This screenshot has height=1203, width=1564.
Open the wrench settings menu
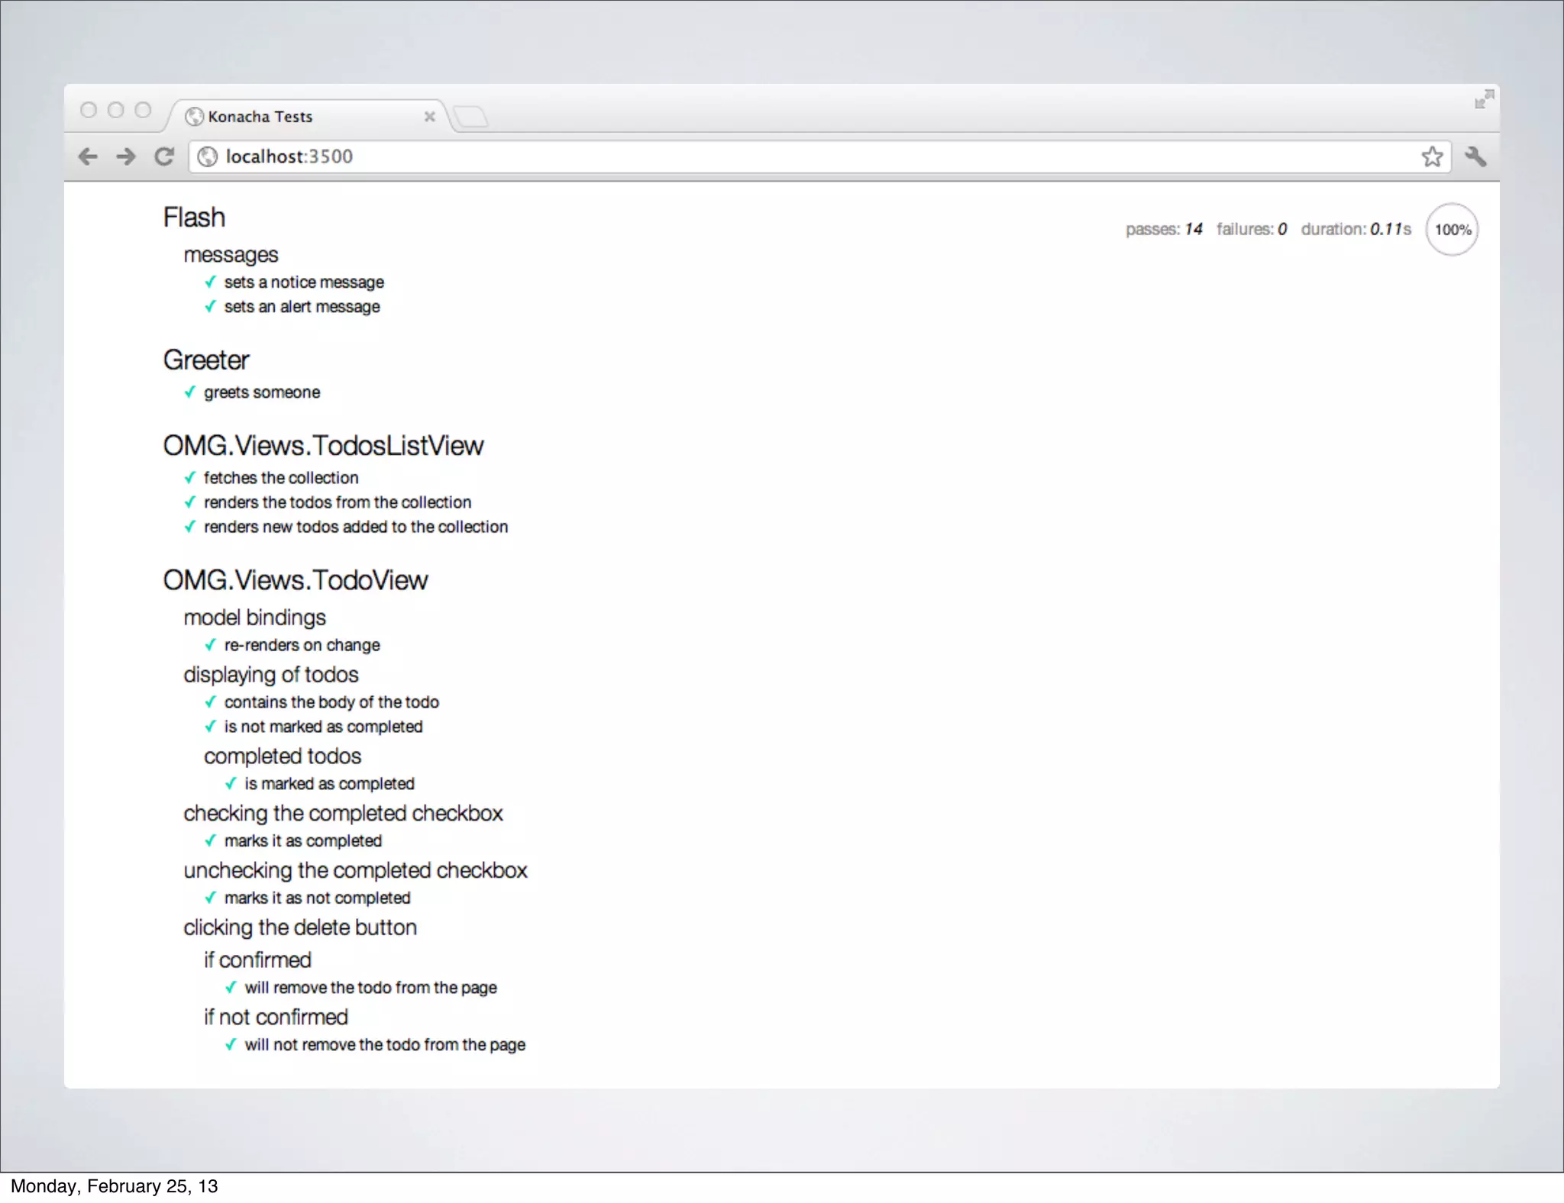coord(1475,156)
